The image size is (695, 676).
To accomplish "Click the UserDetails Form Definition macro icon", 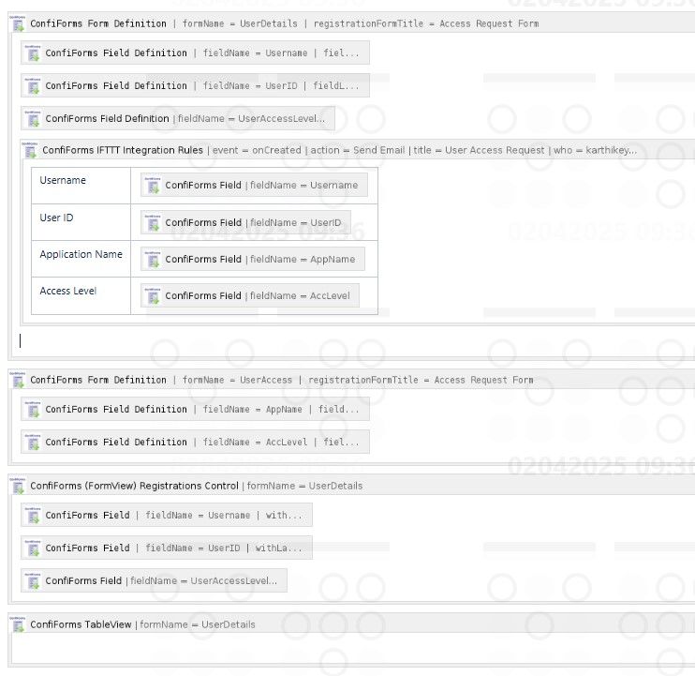I will (18, 23).
